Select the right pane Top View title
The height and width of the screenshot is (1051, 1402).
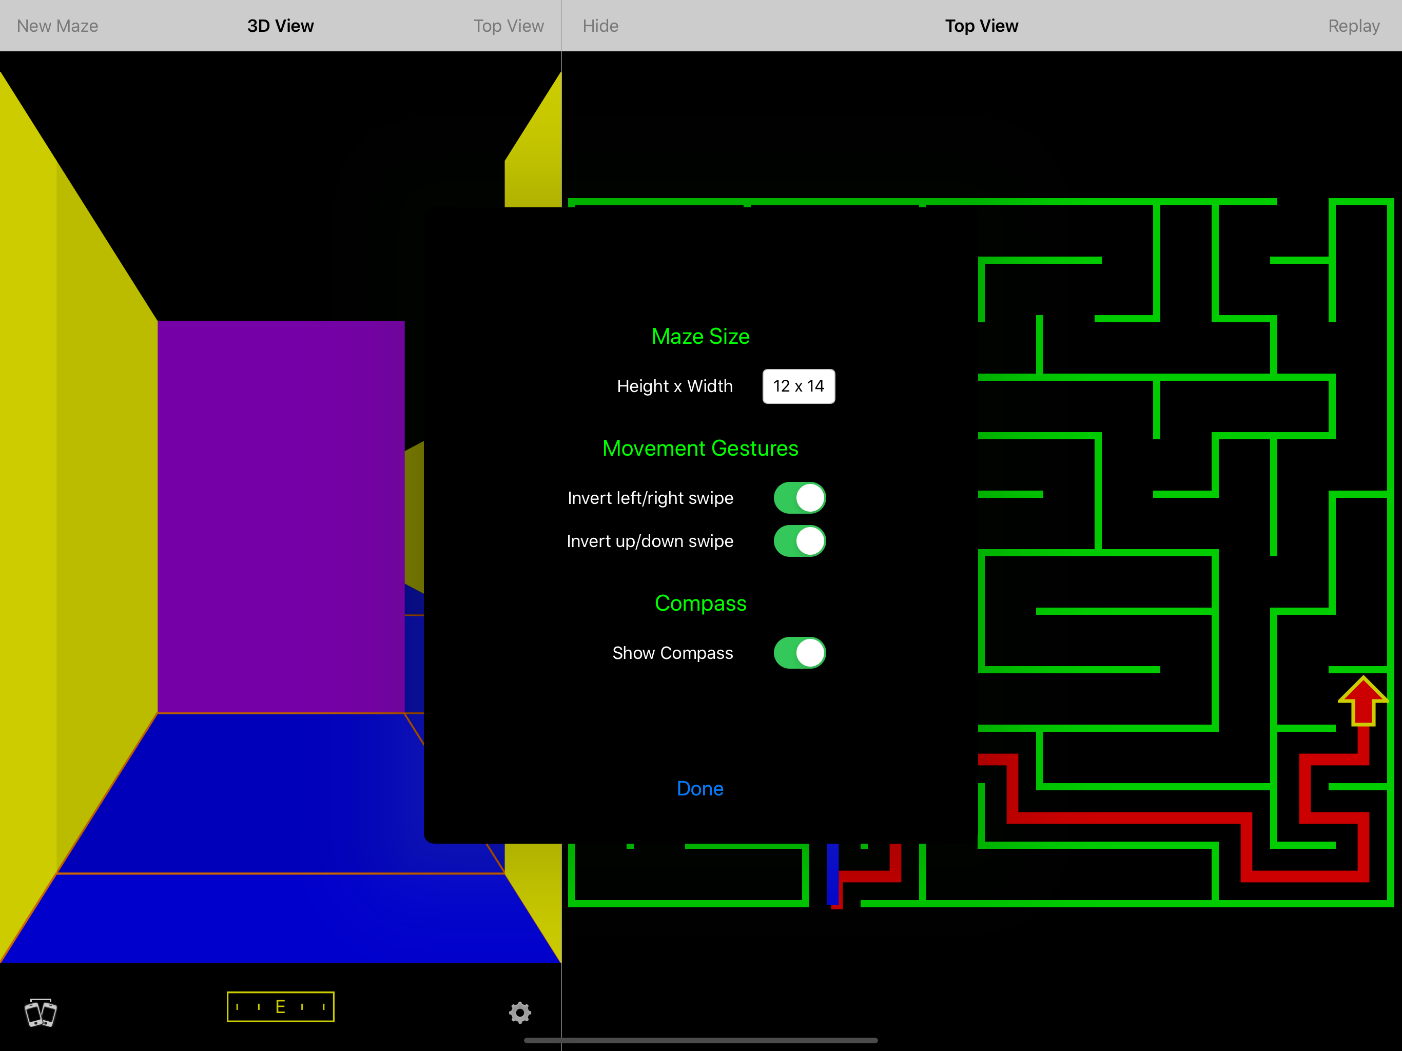click(x=981, y=26)
